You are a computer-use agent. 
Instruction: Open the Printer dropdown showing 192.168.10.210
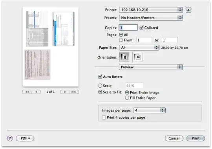coord(151,10)
